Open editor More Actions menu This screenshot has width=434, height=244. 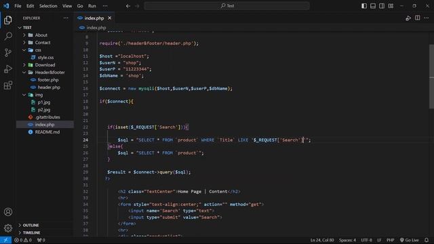pyautogui.click(x=427, y=18)
